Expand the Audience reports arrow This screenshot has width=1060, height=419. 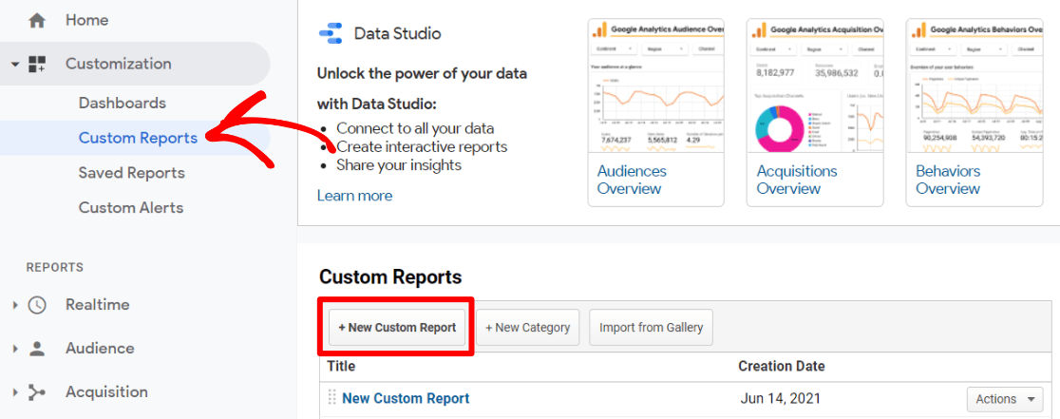coord(15,349)
